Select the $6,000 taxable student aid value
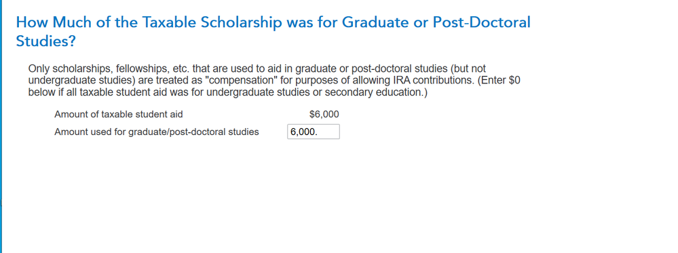This screenshot has height=253, width=678. point(324,115)
